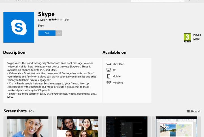Open the more options ellipsis button
The width and height of the screenshot is (204, 137).
click(59, 33)
